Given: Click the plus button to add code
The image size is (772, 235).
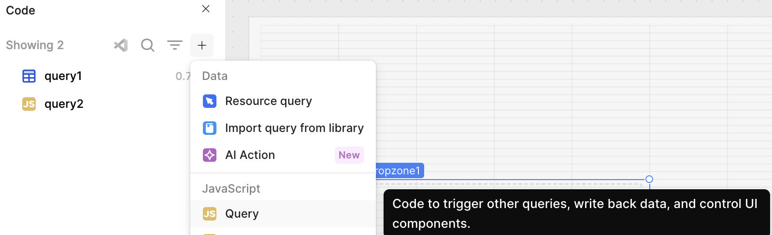Looking at the screenshot, I should coord(202,45).
